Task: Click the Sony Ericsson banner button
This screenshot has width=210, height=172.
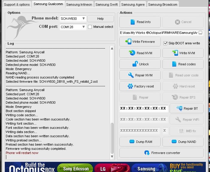Action: (x=75, y=168)
